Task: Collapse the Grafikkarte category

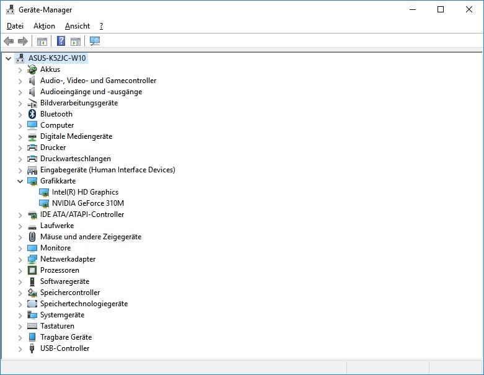Action: coord(20,181)
